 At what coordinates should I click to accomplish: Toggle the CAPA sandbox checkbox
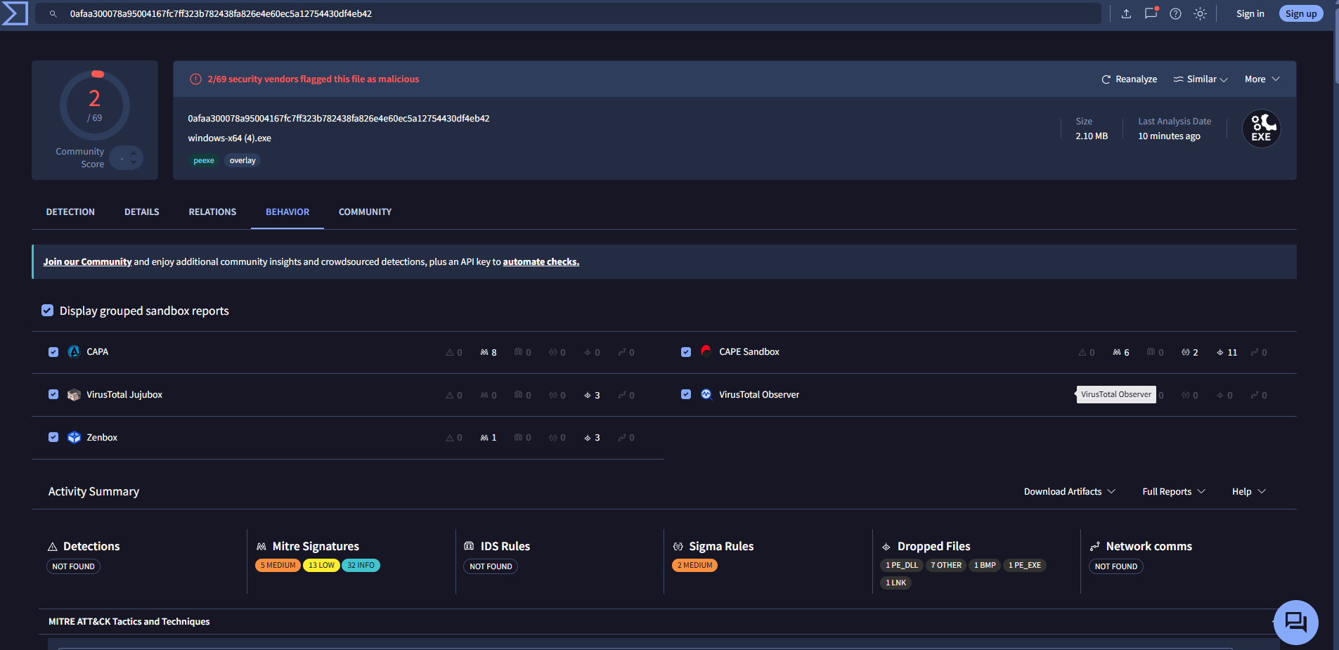coord(53,351)
